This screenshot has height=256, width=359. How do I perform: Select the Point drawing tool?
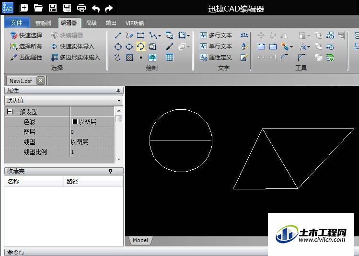point(141,58)
